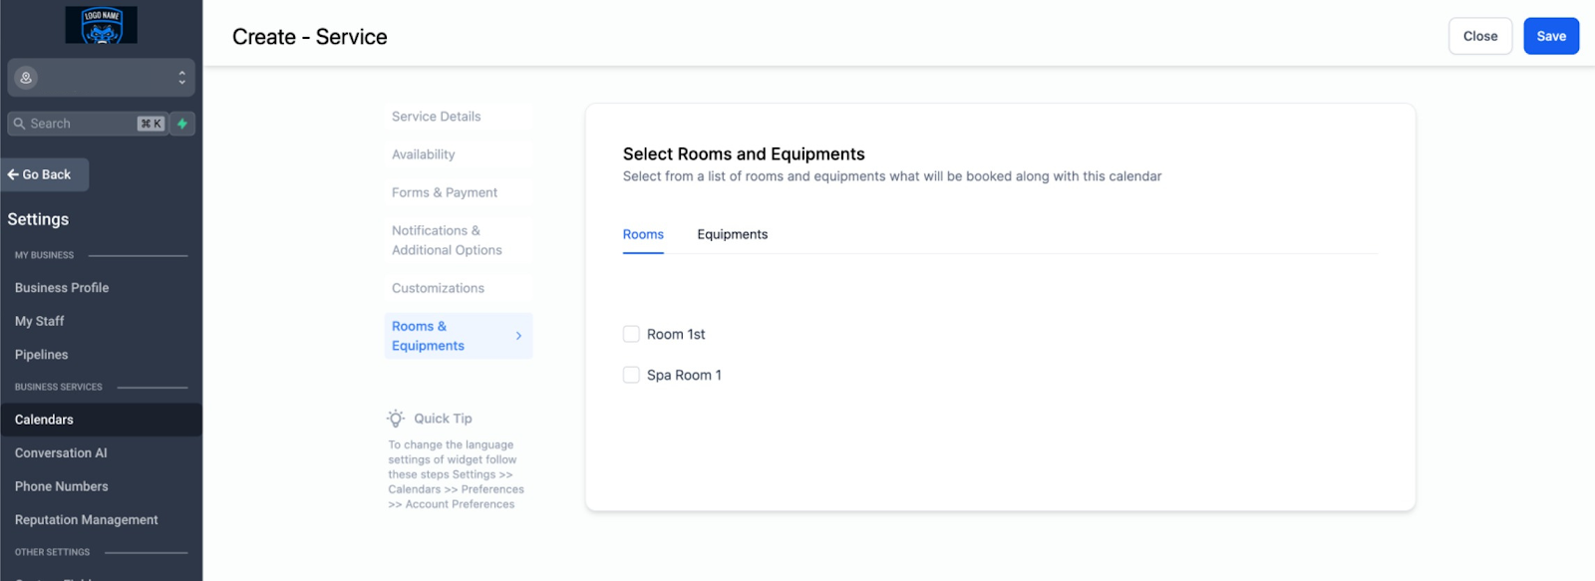Go to Notifications & Additional Options step

459,240
